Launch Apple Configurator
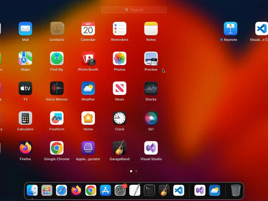Screen dimensions: 268x201 (x=88, y=148)
